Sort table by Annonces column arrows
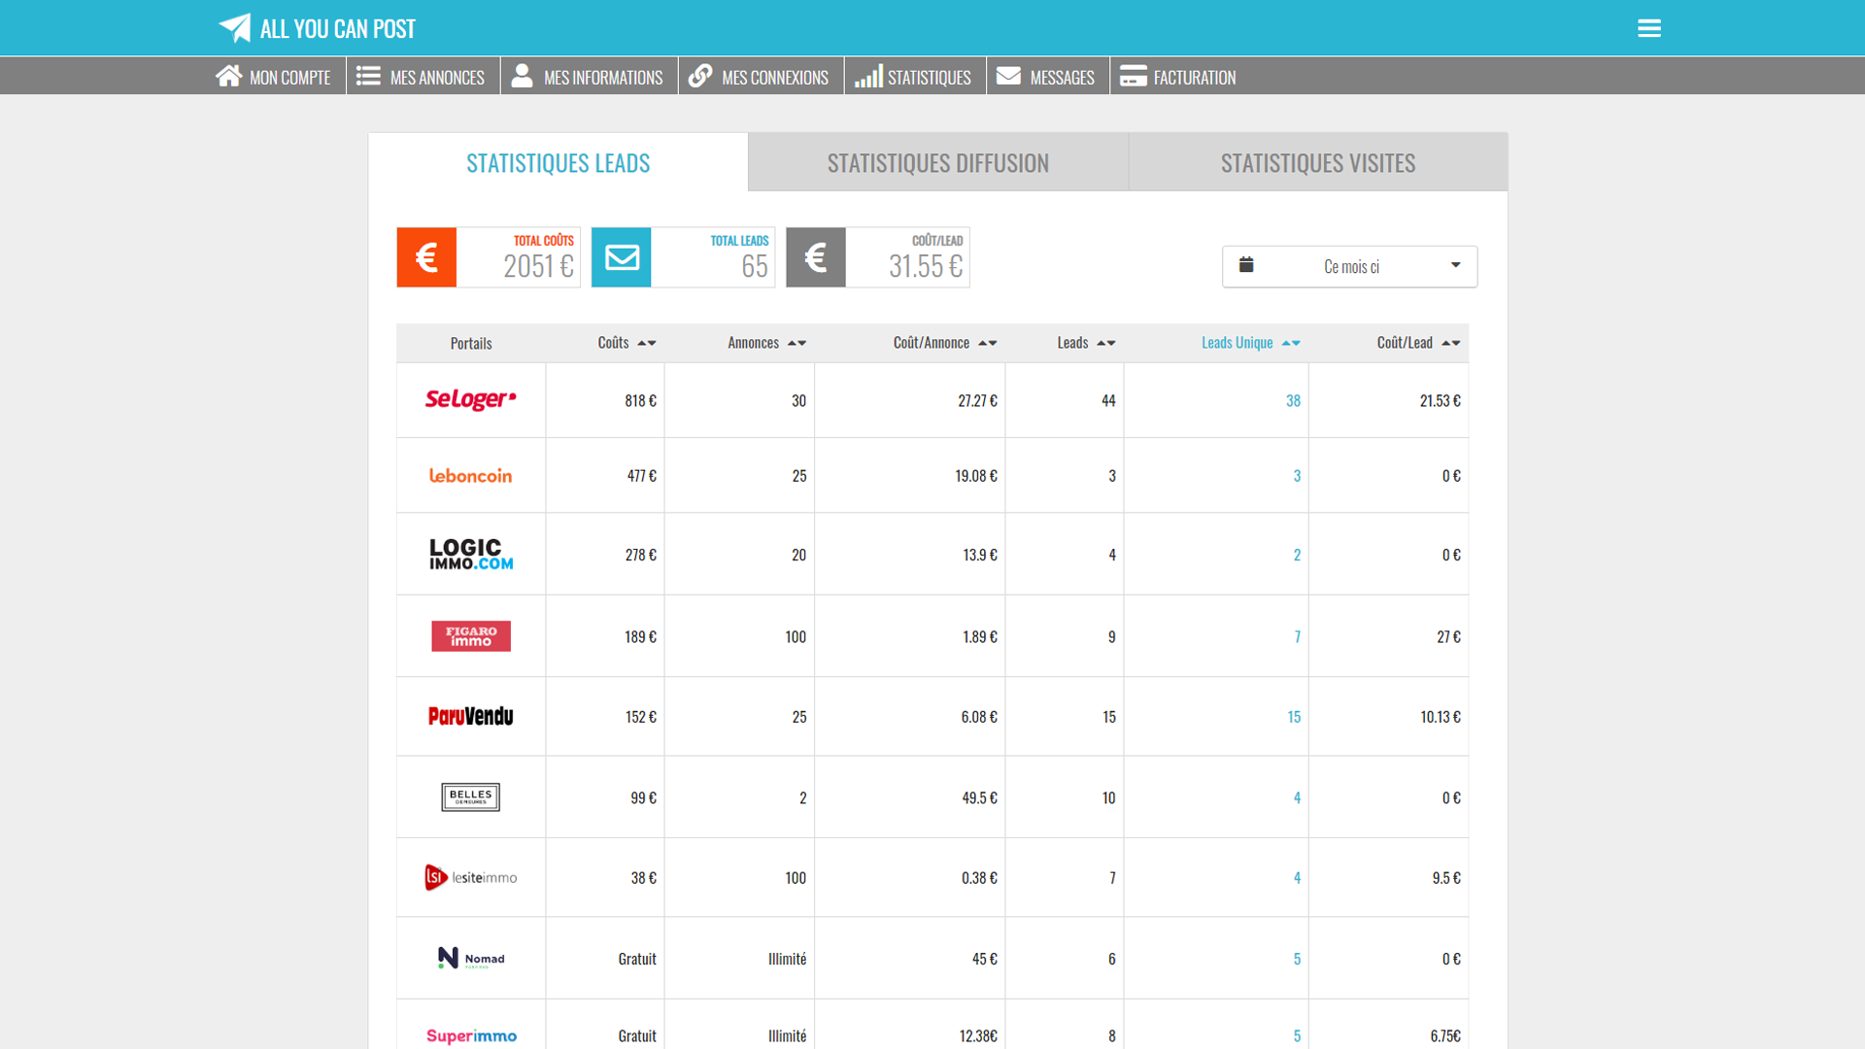The width and height of the screenshot is (1865, 1049). (x=797, y=343)
